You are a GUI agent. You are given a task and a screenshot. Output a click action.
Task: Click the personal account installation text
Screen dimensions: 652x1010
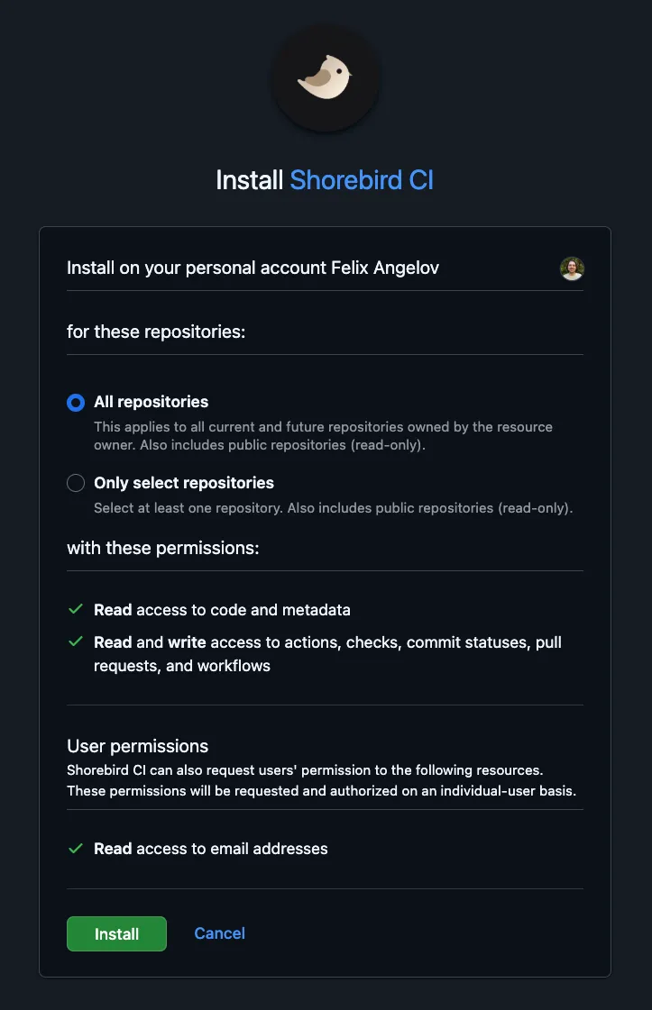(253, 268)
